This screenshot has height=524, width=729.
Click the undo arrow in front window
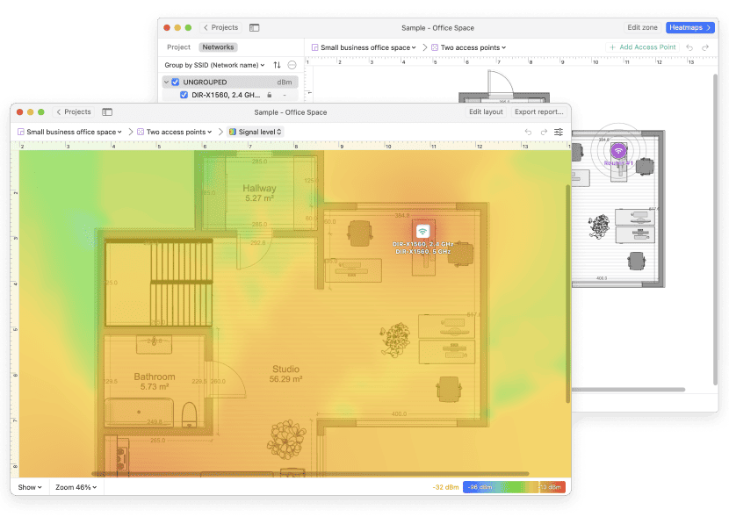tap(528, 132)
